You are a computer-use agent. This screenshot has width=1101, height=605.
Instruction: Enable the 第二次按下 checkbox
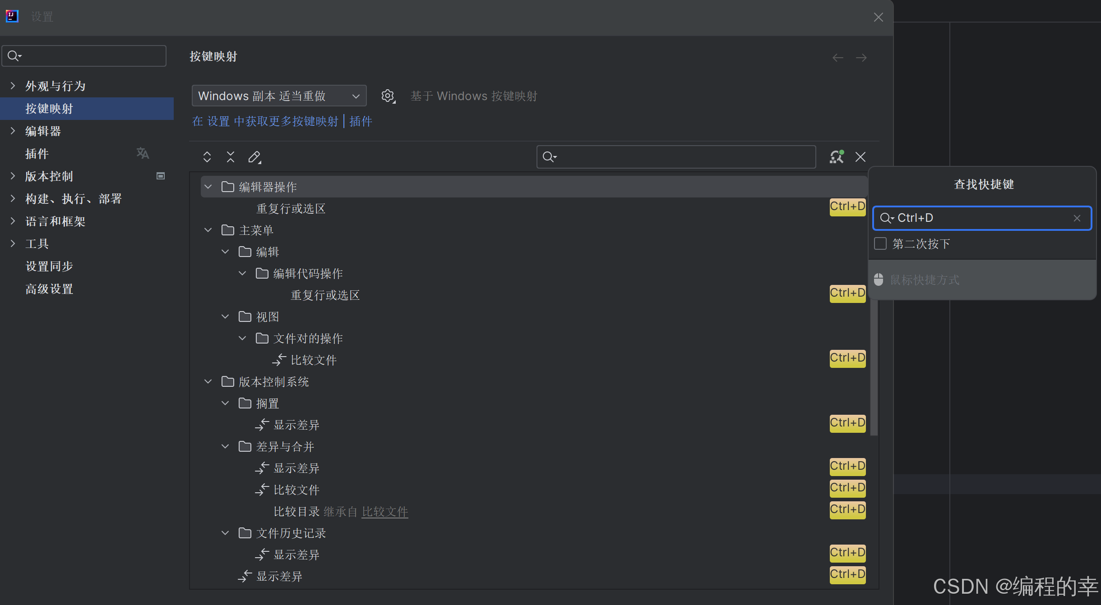coord(880,243)
